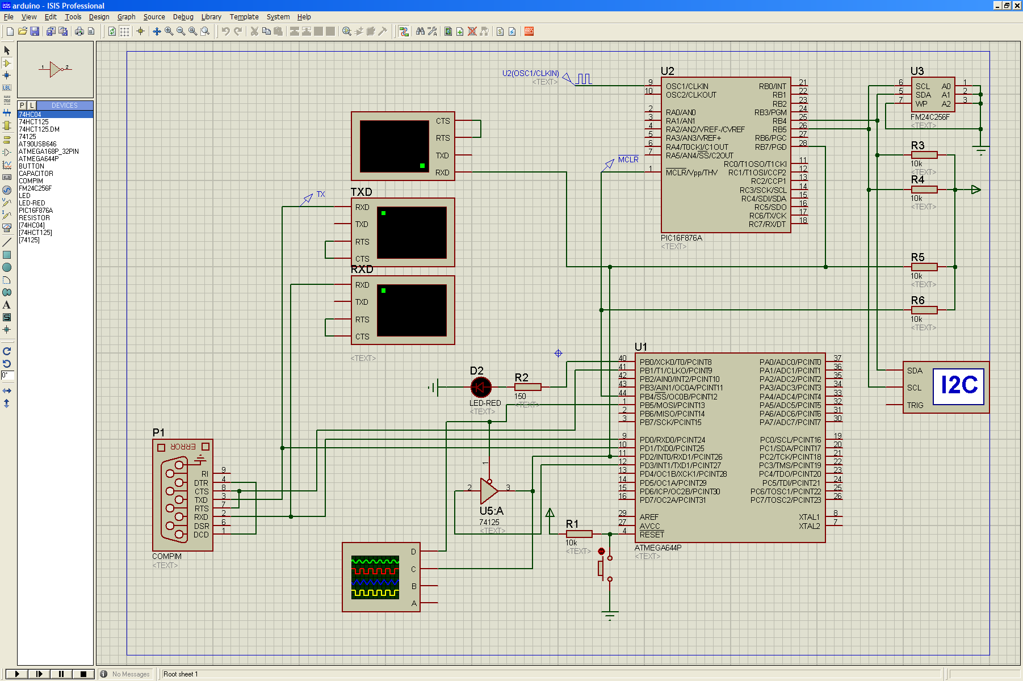Add a new sheet

[460, 31]
